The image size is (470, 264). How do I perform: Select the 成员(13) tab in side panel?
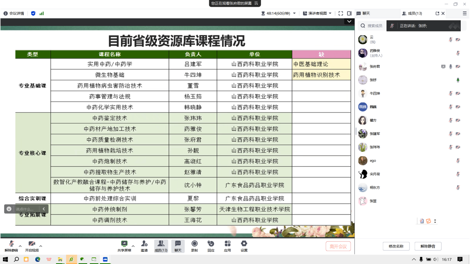click(412, 13)
